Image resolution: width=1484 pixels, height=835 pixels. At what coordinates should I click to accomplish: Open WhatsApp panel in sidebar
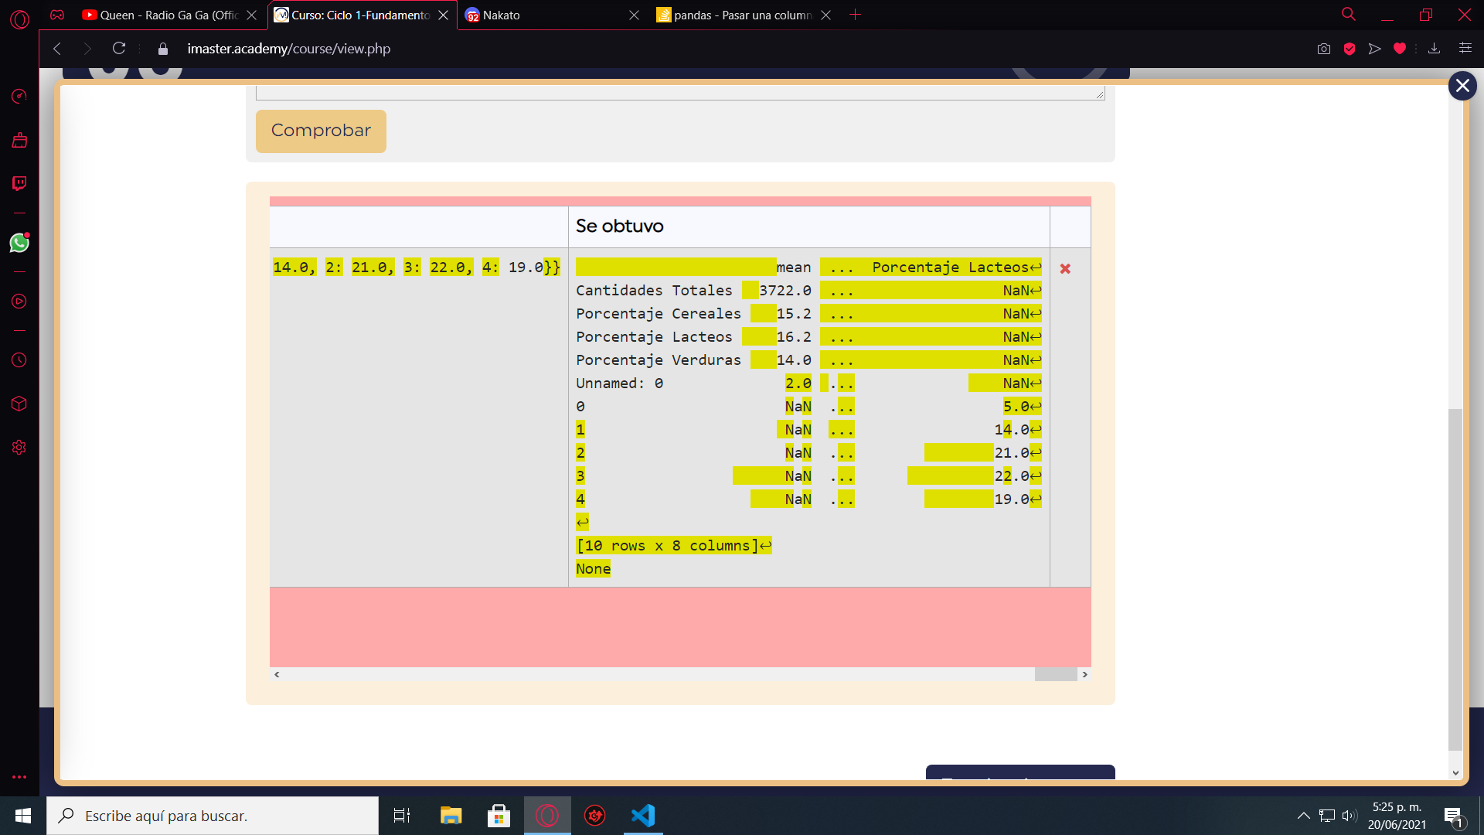tap(19, 243)
